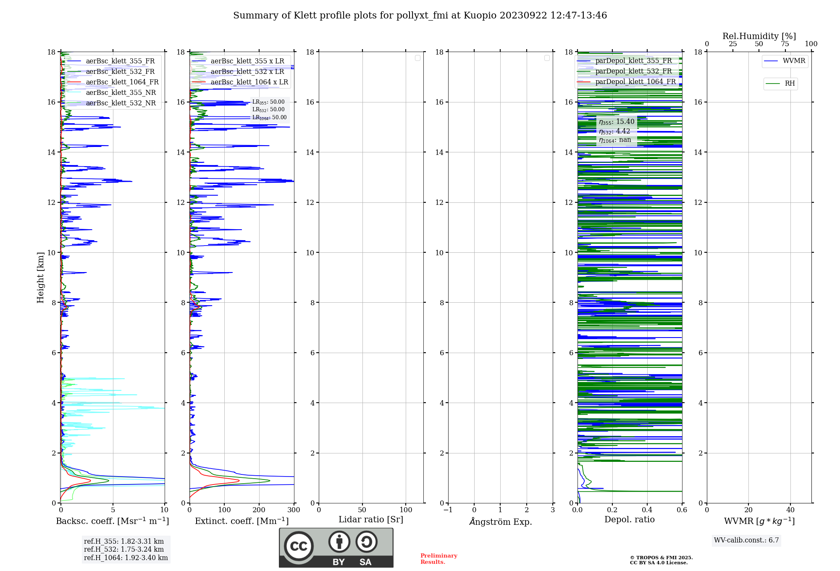Image resolution: width=840 pixels, height=571 pixels.
Task: Click the Depol. ratio axis label
Action: pos(630,520)
